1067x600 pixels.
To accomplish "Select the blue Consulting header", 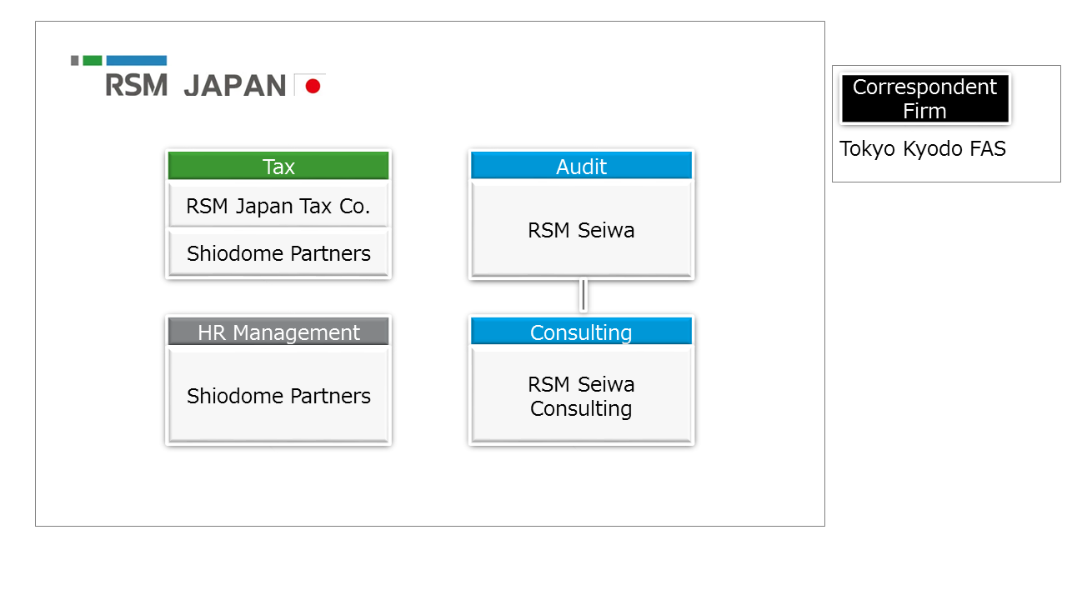I will (581, 332).
